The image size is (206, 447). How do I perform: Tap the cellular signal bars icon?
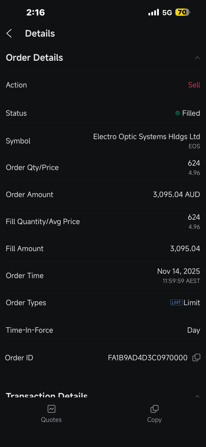153,13
